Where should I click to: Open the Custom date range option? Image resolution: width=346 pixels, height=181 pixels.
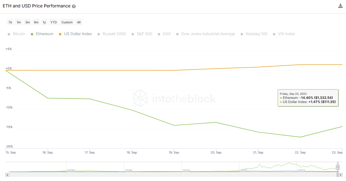(67, 22)
